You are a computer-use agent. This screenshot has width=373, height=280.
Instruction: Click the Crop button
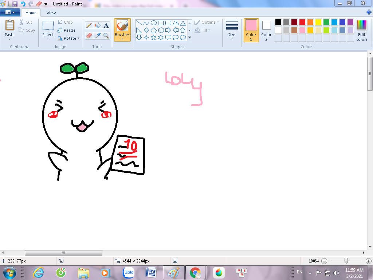65,22
